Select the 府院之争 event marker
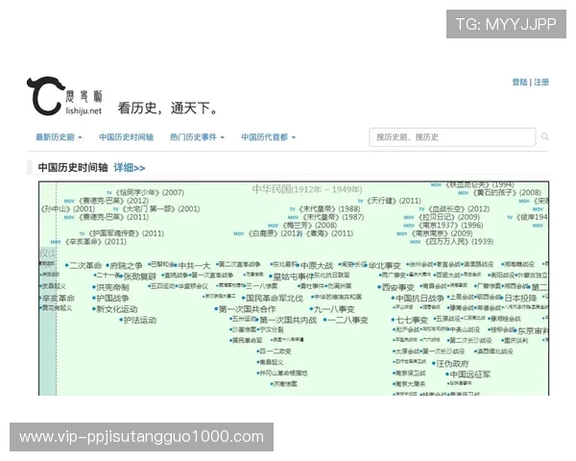This screenshot has height=461, width=576. click(x=126, y=265)
